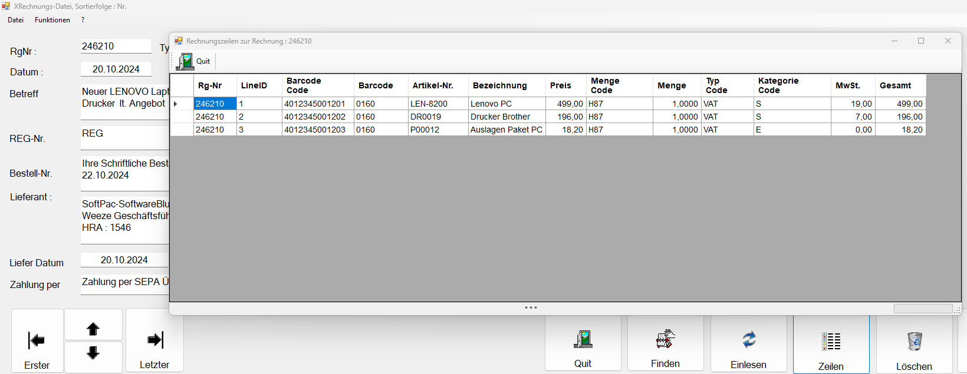
Task: Click the Kategorie Code column header
Action: coord(792,85)
